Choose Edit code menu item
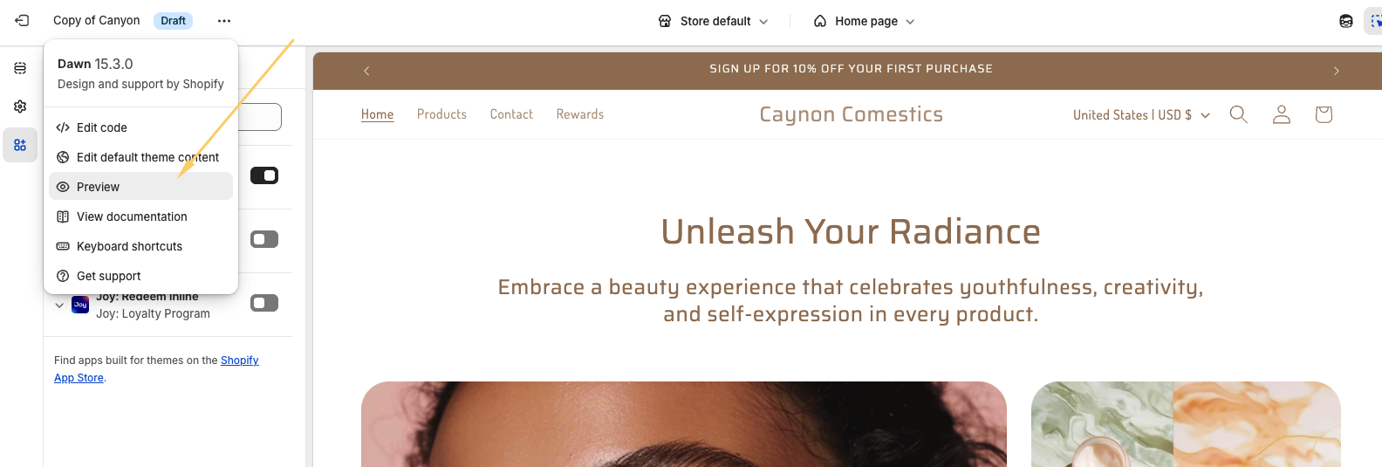1382x467 pixels. click(140, 127)
